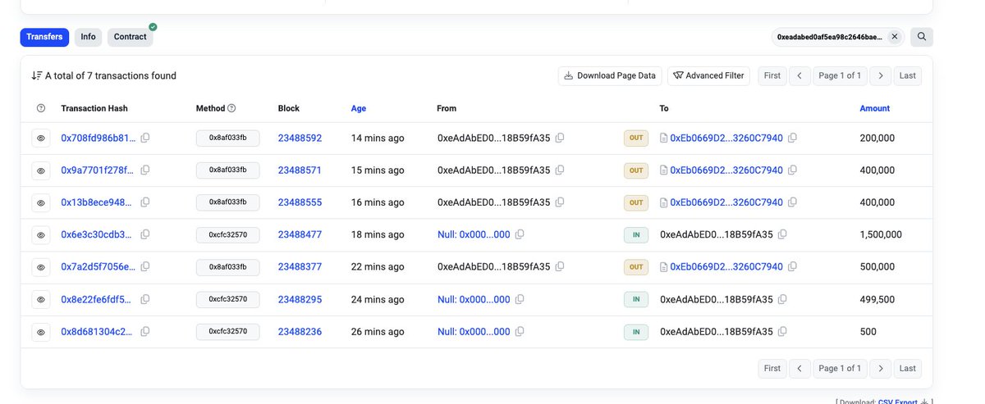
Task: Preview transaction 0x7a2d5f7056e with eye icon
Action: [x=40, y=267]
